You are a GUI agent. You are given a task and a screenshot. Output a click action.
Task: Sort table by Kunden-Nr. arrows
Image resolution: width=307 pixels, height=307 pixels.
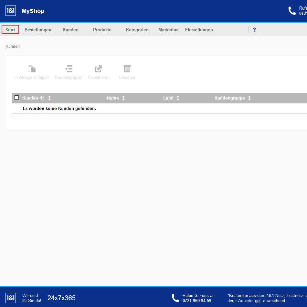[x=49, y=98]
